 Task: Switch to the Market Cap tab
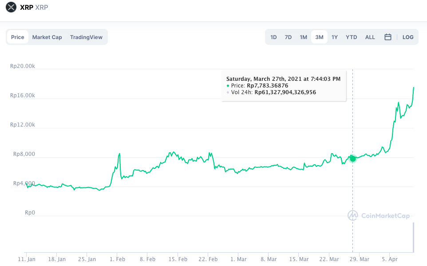47,37
